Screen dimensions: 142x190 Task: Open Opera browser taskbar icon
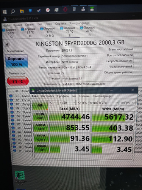[x=65, y=9]
